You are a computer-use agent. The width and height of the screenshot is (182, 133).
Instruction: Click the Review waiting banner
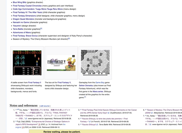[105, 131]
